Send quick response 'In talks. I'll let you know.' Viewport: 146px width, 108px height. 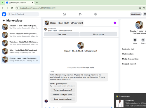63,95
